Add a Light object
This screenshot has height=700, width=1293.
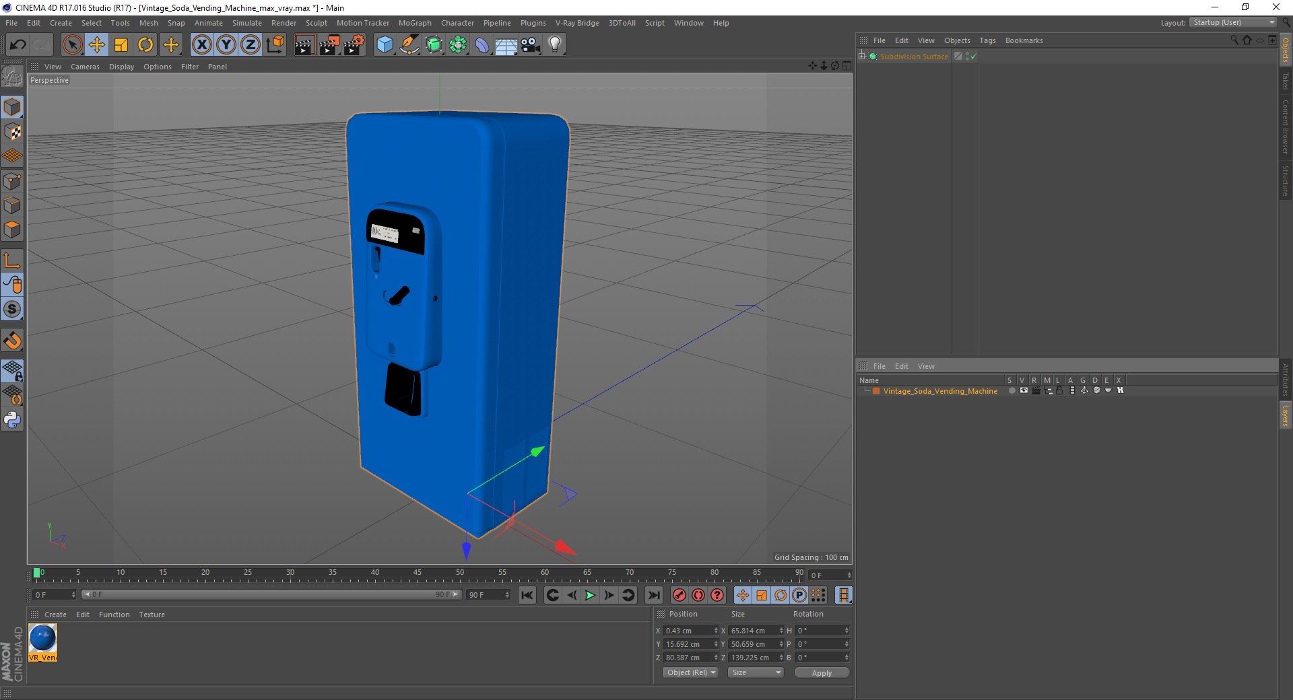click(554, 45)
